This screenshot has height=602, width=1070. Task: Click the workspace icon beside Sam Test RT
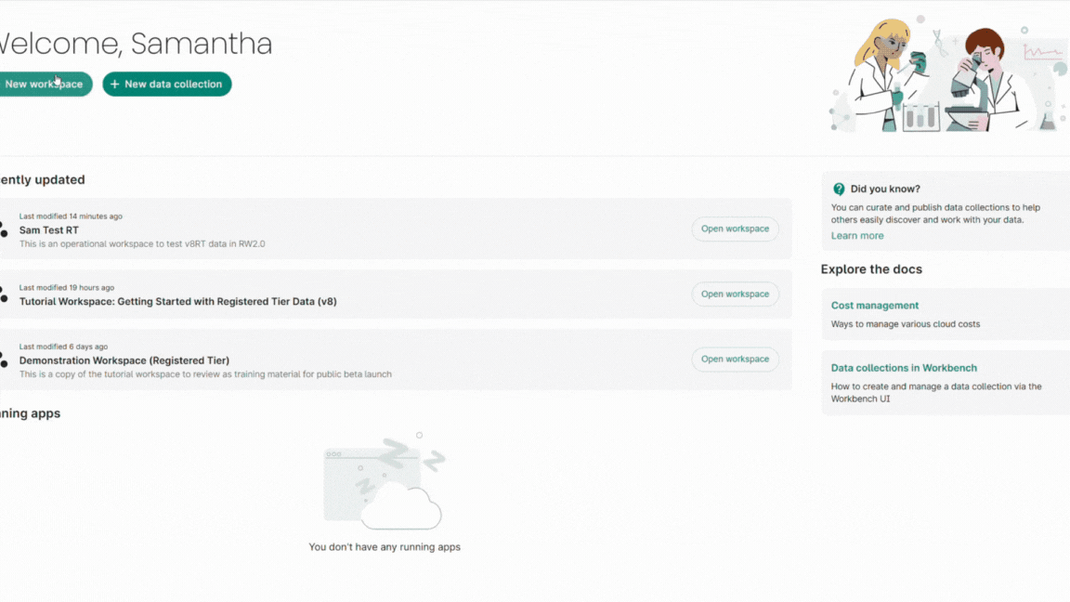[4, 229]
